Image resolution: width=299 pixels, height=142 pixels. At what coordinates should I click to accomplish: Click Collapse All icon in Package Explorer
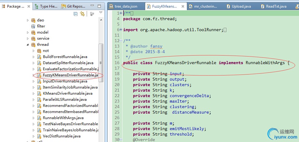click(x=76, y=14)
